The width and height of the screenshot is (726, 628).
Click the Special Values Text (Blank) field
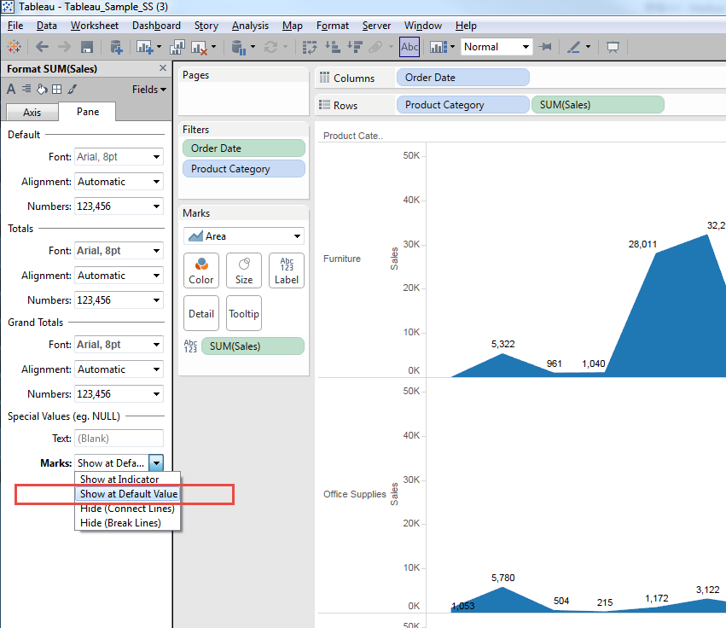pyautogui.click(x=119, y=439)
